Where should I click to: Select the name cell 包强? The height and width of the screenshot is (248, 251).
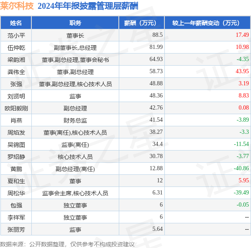pos(16,205)
